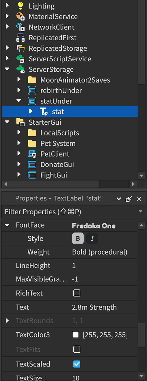Screen dimensions: 147x381
Task: Select the DonateGui ScreenGui icon
Action: (x=32, y=164)
